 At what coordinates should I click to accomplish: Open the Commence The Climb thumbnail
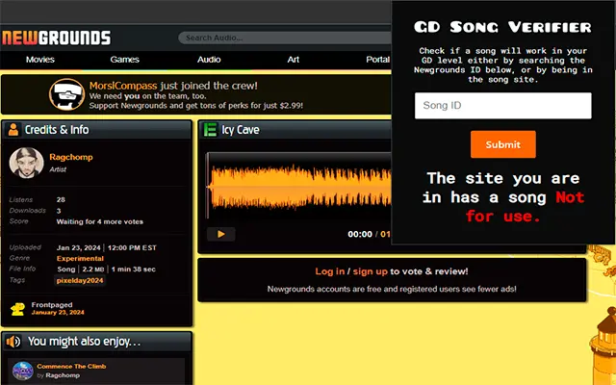23,371
